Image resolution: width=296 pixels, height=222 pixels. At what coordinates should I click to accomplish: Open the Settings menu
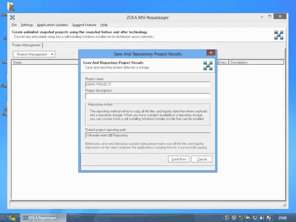click(27, 25)
